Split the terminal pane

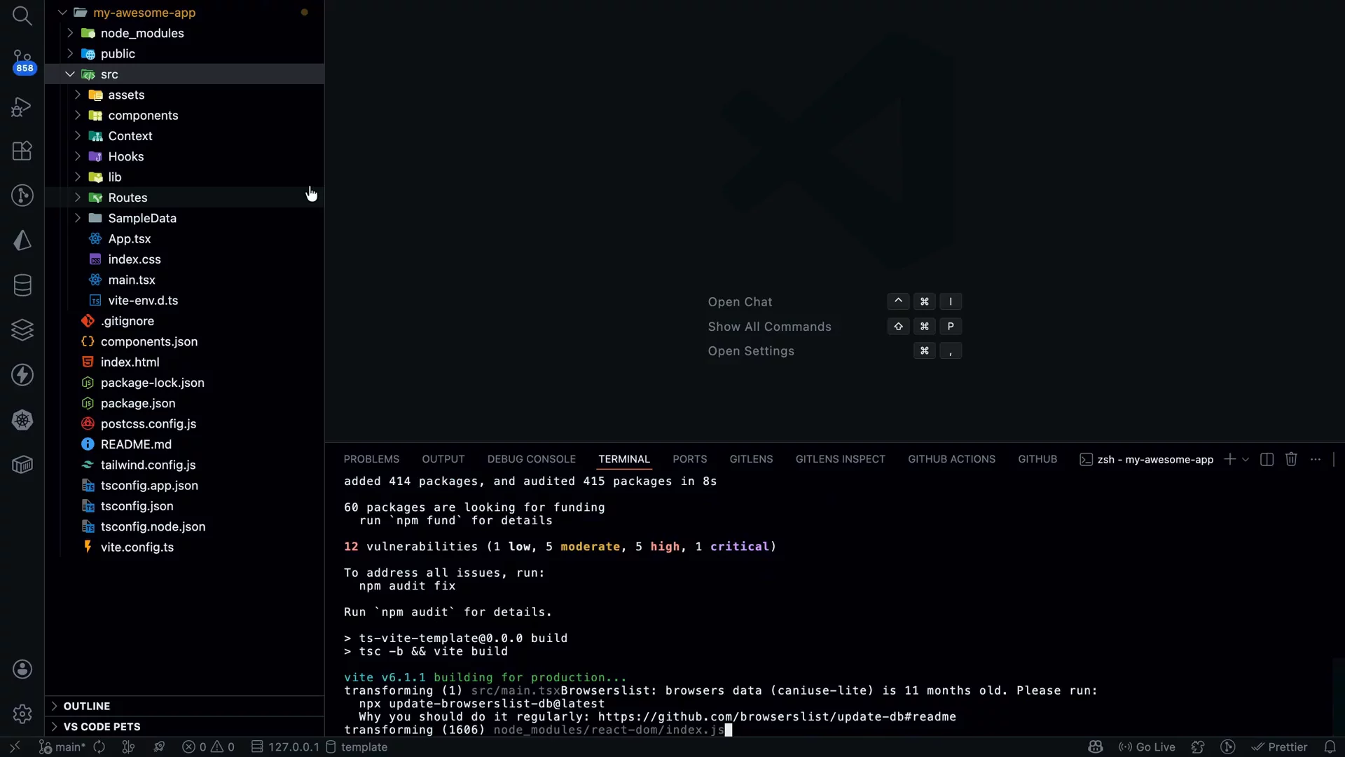tap(1267, 459)
